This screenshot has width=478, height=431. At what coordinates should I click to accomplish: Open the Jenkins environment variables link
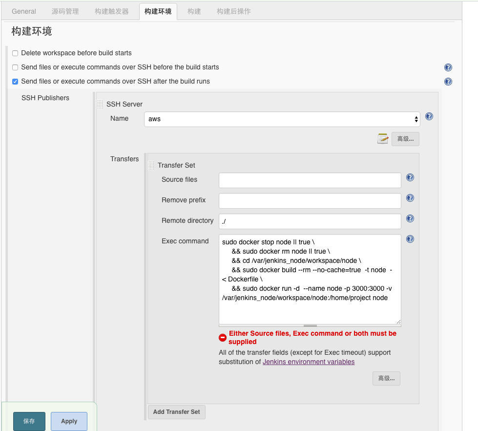pos(309,362)
